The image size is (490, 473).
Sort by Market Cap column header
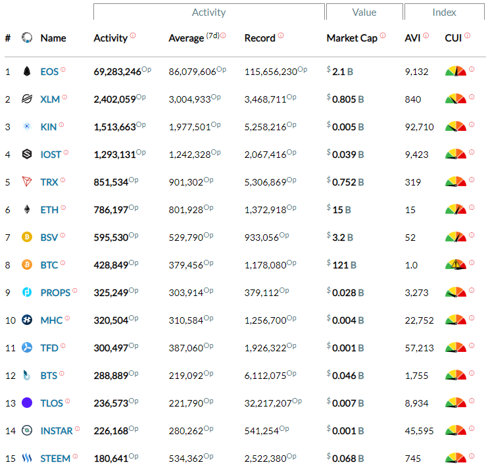352,38
